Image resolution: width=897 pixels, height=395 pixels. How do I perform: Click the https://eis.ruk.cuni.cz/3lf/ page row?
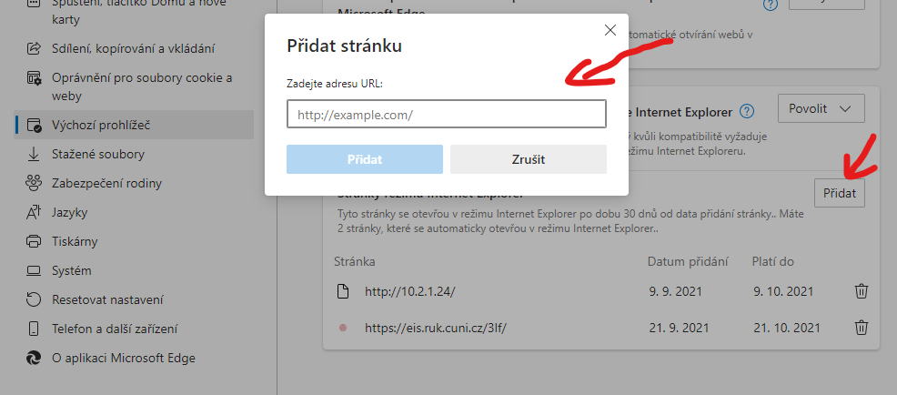(x=602, y=328)
